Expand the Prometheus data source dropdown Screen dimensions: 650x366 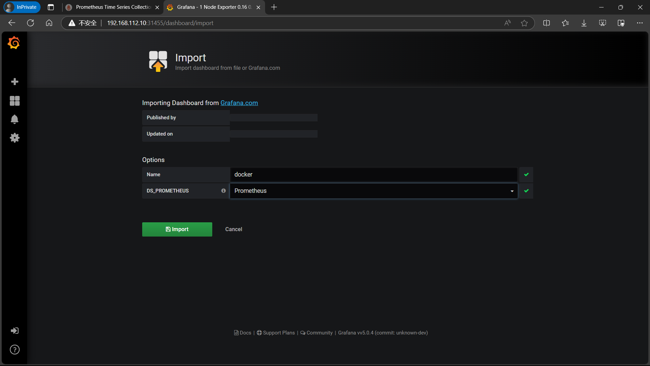click(374, 191)
